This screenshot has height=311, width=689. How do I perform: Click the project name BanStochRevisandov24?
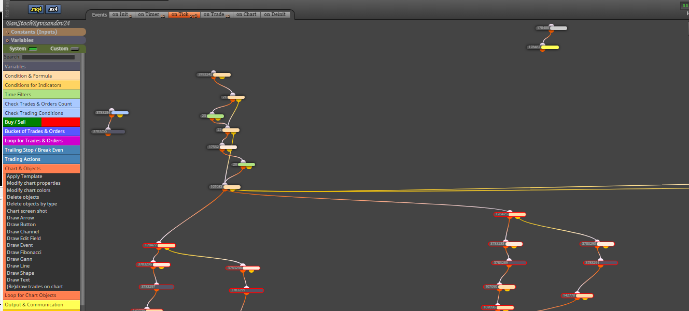pyautogui.click(x=38, y=23)
